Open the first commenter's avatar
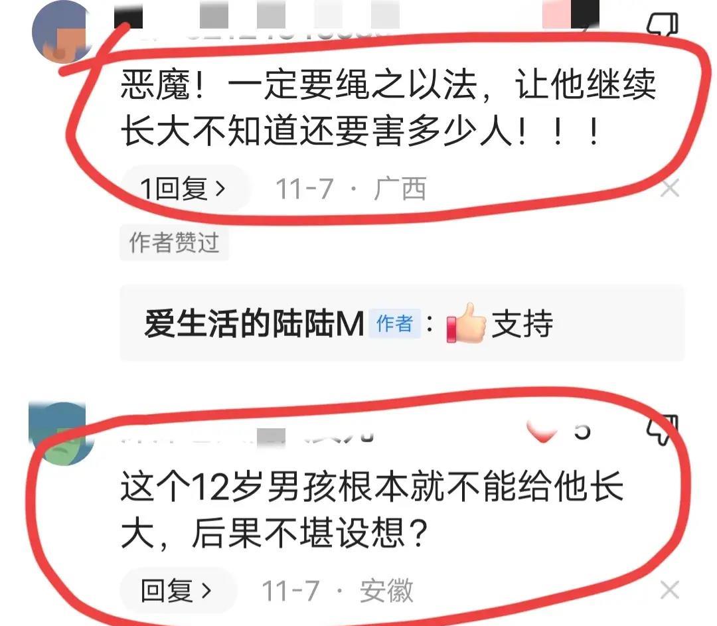Screen dimensions: 717x626 tap(62, 32)
